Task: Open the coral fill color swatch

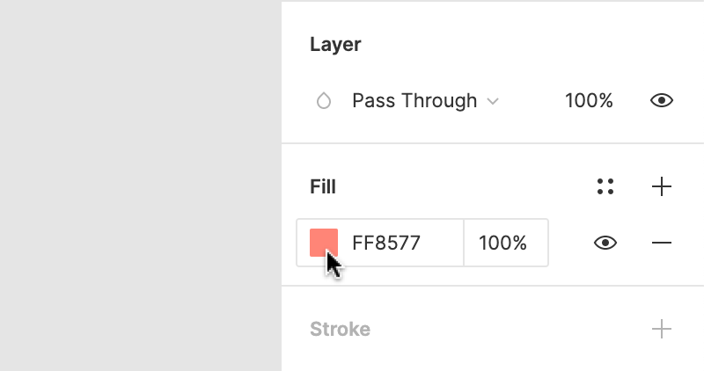Action: (x=324, y=243)
